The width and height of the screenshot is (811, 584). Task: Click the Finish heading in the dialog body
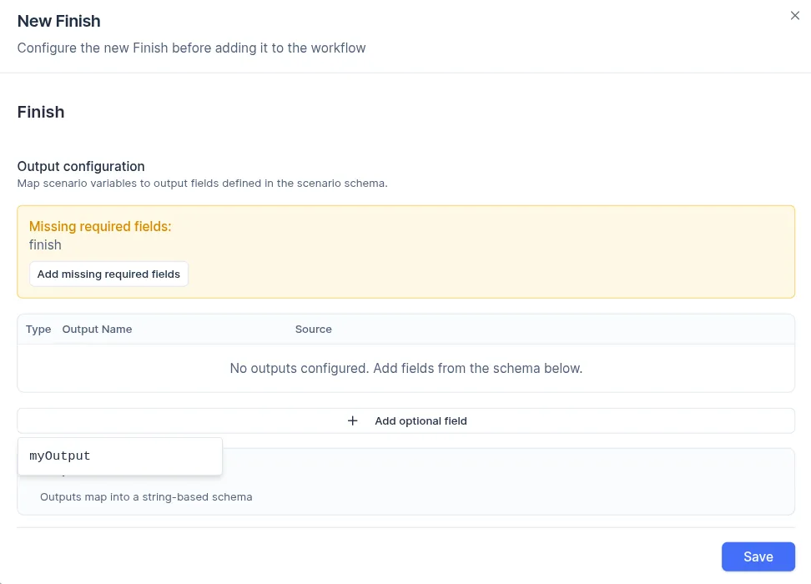40,112
